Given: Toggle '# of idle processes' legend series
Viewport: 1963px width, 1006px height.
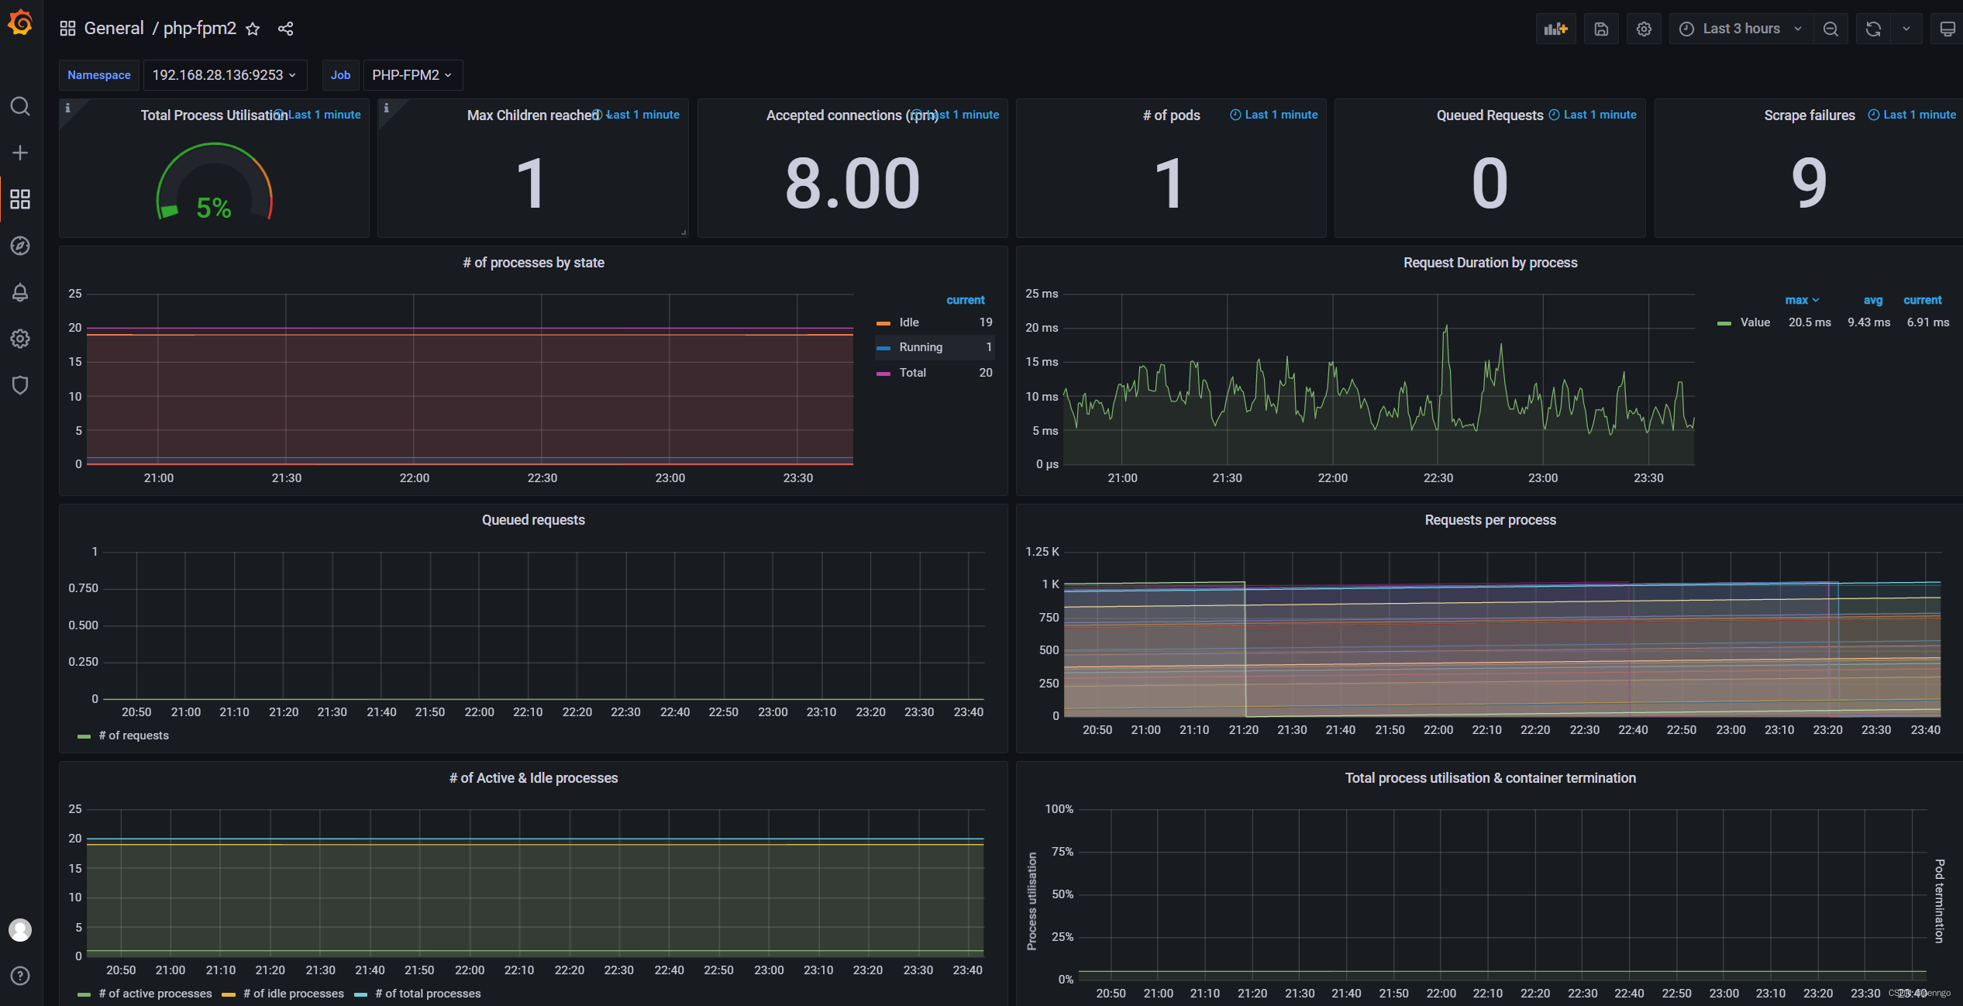Looking at the screenshot, I should [x=293, y=994].
